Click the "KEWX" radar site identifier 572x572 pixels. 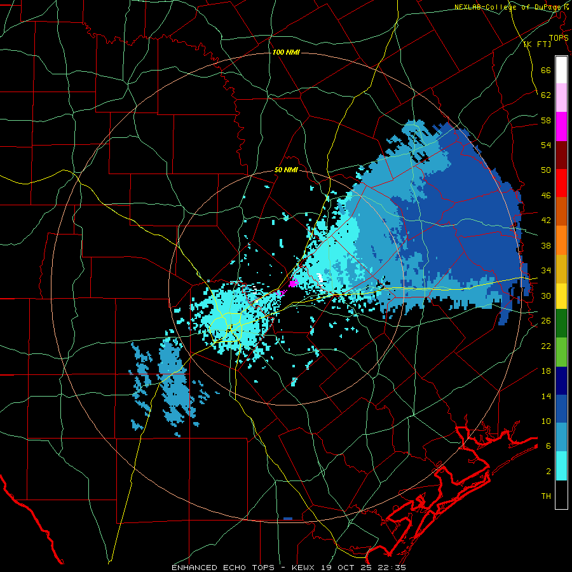click(304, 568)
